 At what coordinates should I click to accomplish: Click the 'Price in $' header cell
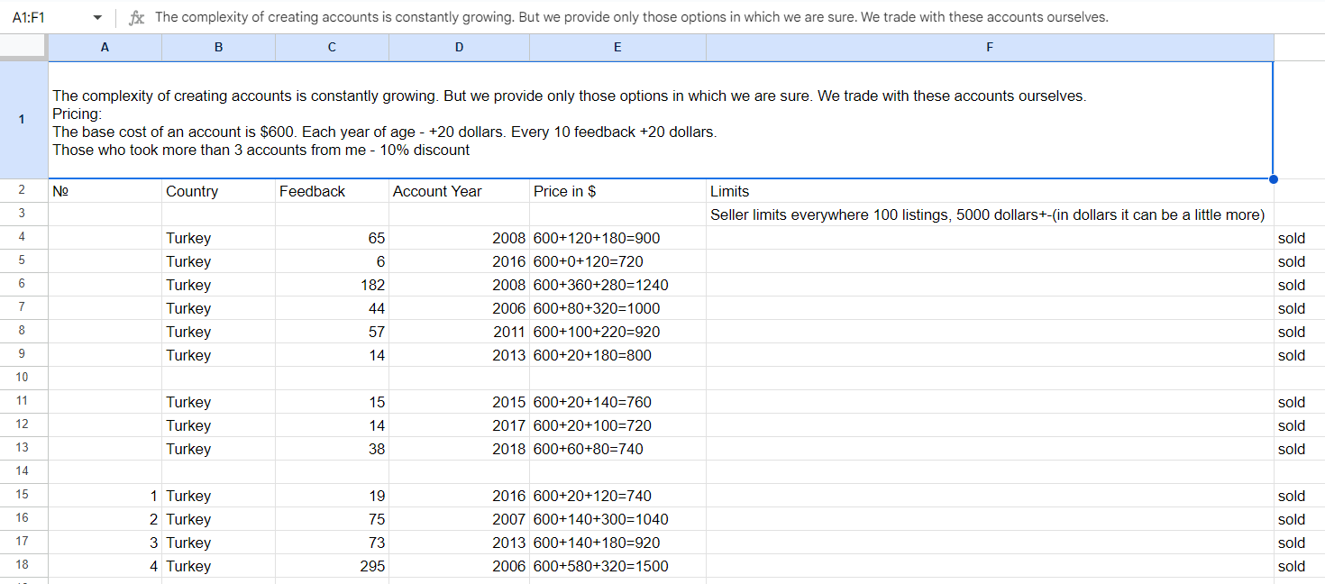[x=617, y=191]
